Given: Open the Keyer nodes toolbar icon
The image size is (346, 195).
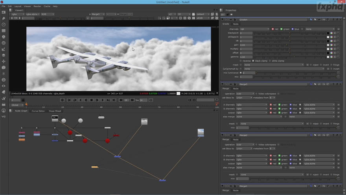Looking at the screenshot, I should [4, 49].
